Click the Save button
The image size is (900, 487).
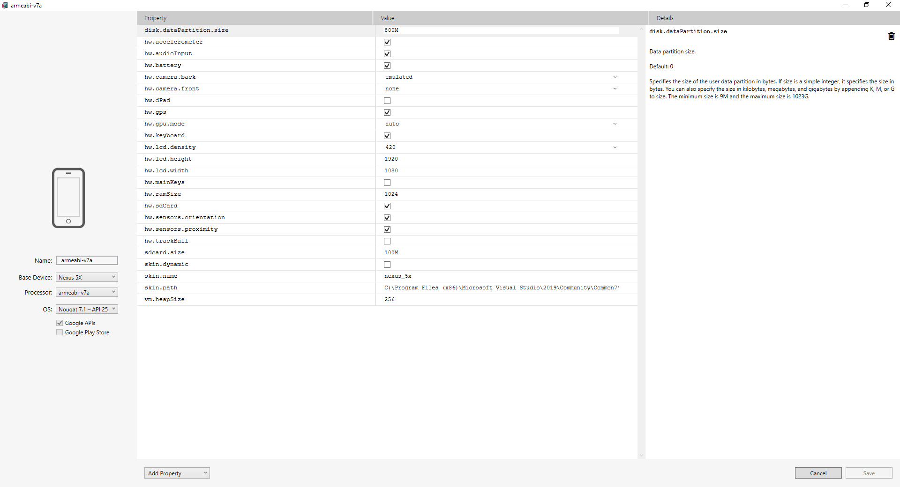(x=869, y=473)
